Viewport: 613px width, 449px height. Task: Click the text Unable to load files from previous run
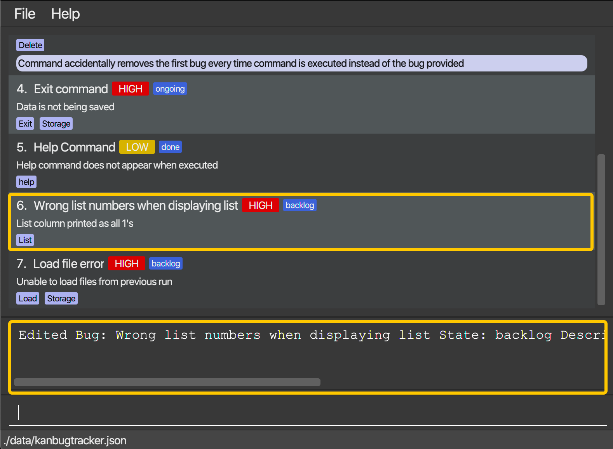pyautogui.click(x=94, y=282)
